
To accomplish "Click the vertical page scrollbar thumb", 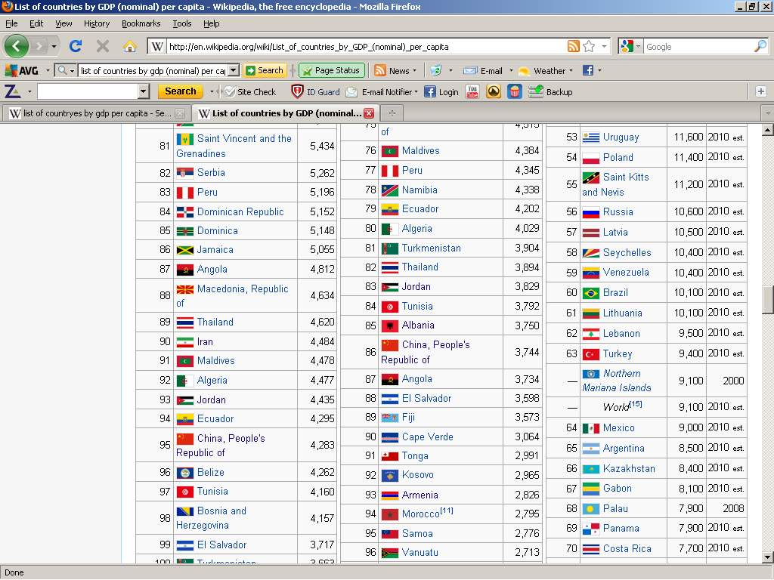I will [x=767, y=299].
